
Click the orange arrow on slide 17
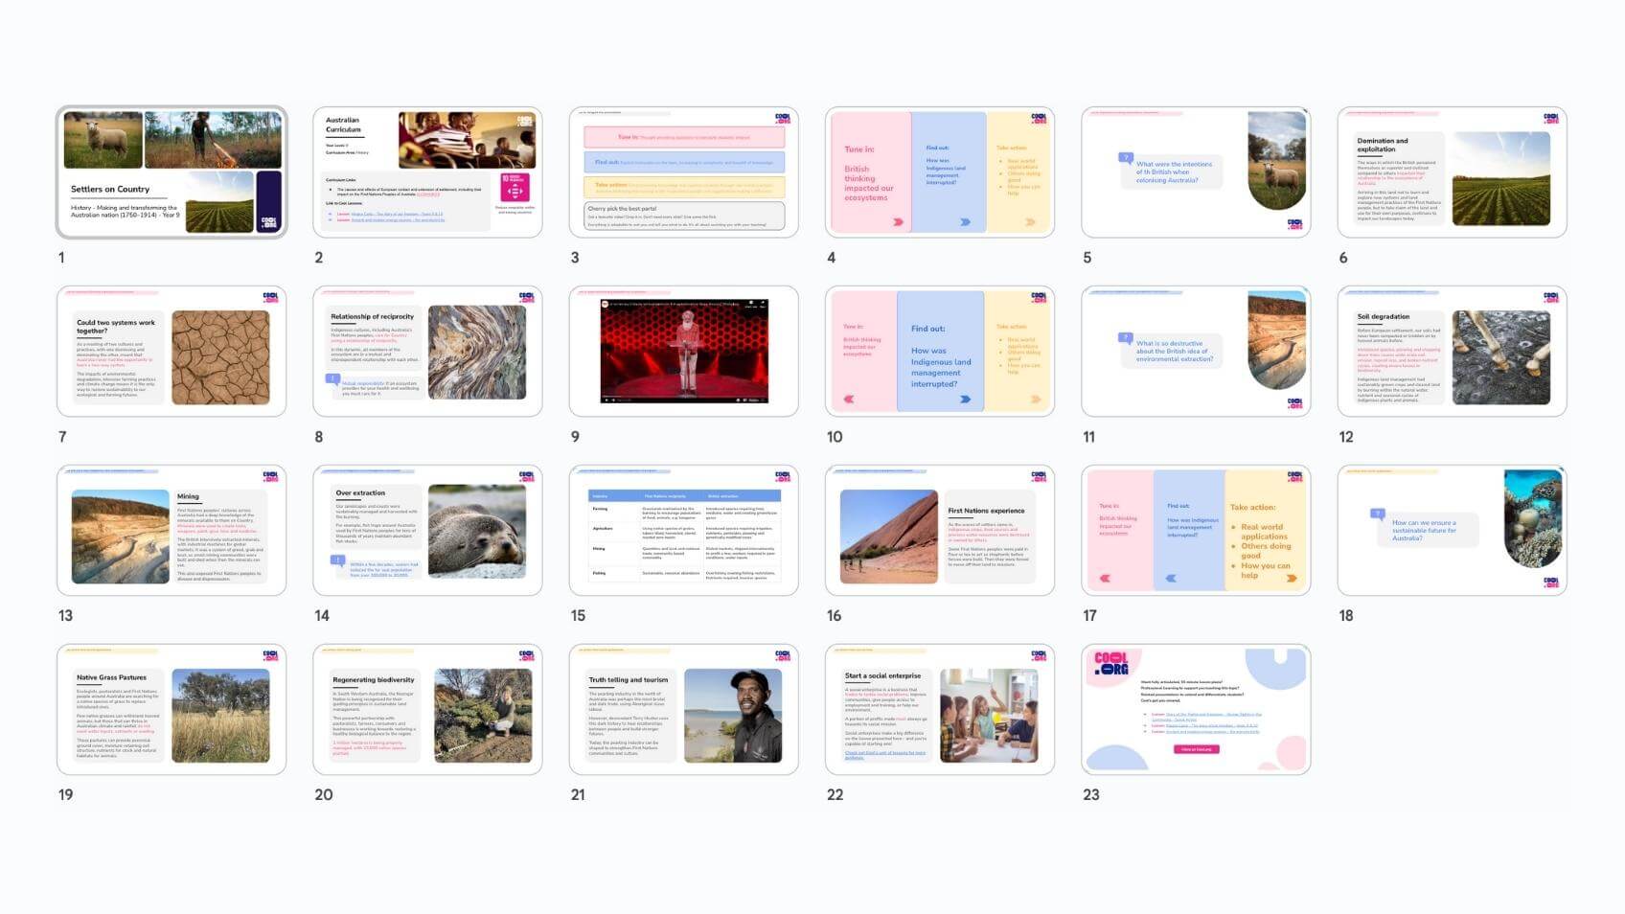[x=1292, y=579]
